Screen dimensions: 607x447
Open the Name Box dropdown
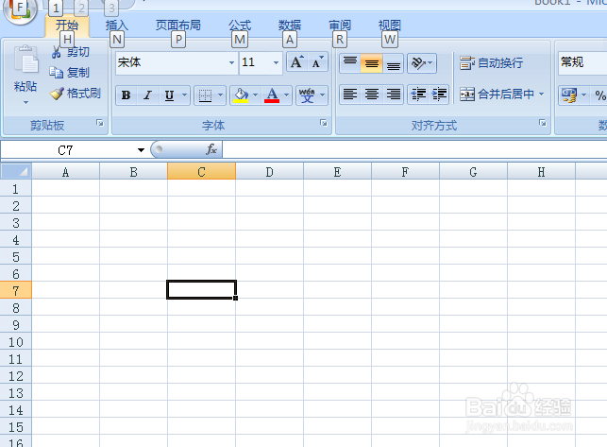pos(141,149)
